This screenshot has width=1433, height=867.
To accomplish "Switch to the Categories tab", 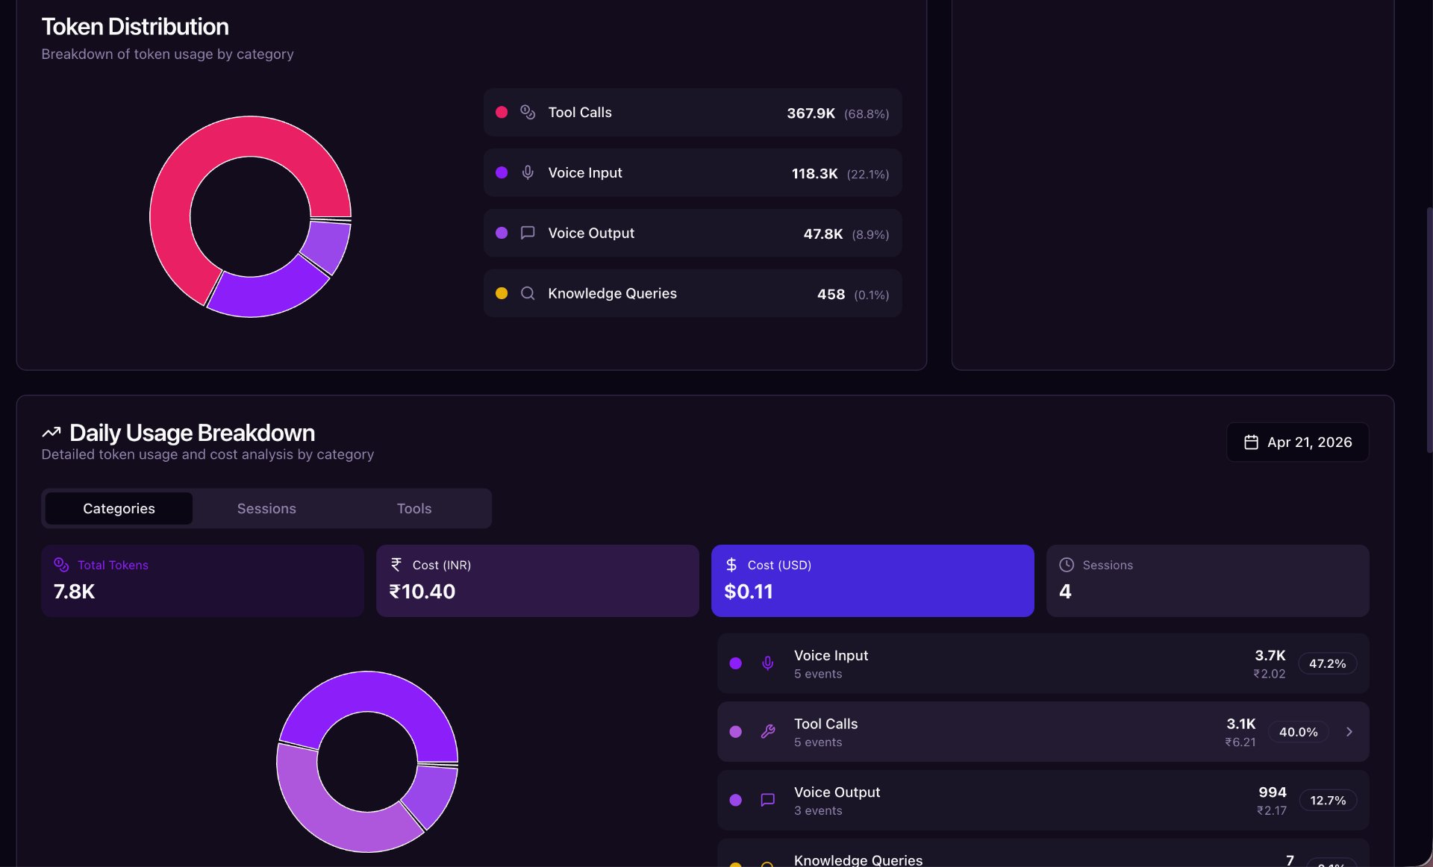I will pos(119,508).
